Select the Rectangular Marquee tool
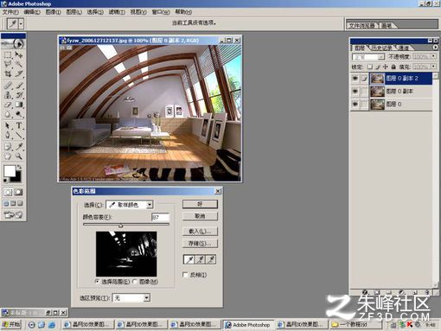Screen dimensions: 441x331 click(8, 54)
